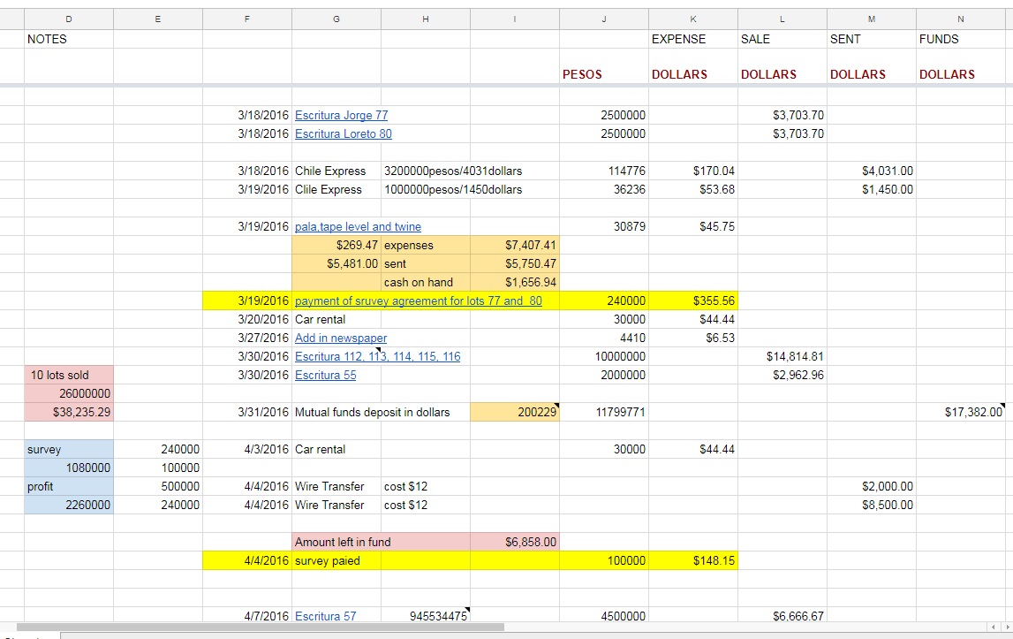Open the Escritura 57 link
The image size is (1013, 639).
click(x=325, y=616)
